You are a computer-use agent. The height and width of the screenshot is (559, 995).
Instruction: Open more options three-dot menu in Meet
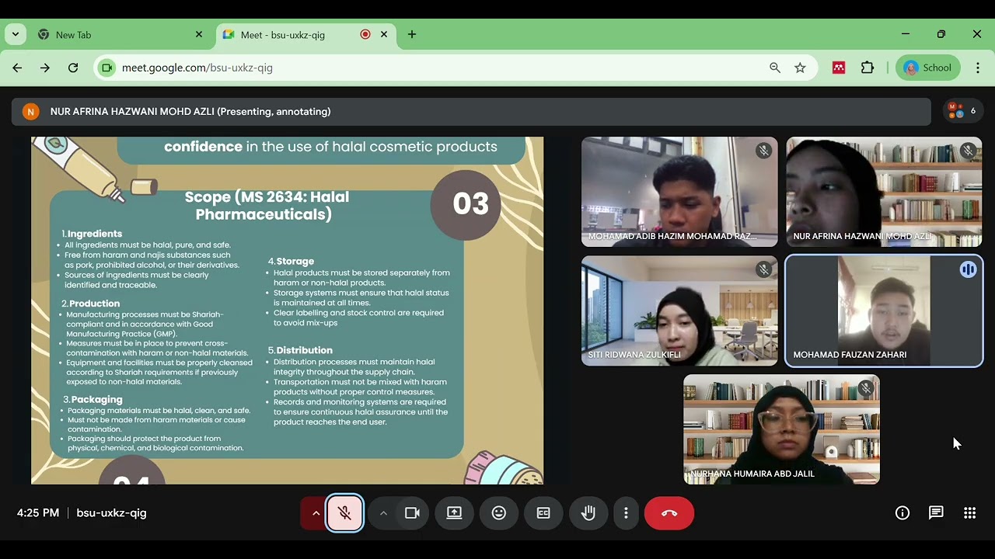626,513
